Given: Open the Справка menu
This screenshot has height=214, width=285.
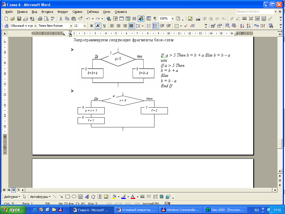Looking at the screenshot, I should tap(121, 12).
